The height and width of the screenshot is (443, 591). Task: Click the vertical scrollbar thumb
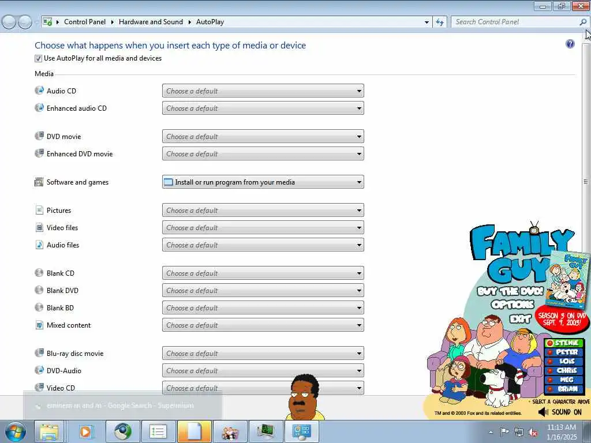[586, 182]
